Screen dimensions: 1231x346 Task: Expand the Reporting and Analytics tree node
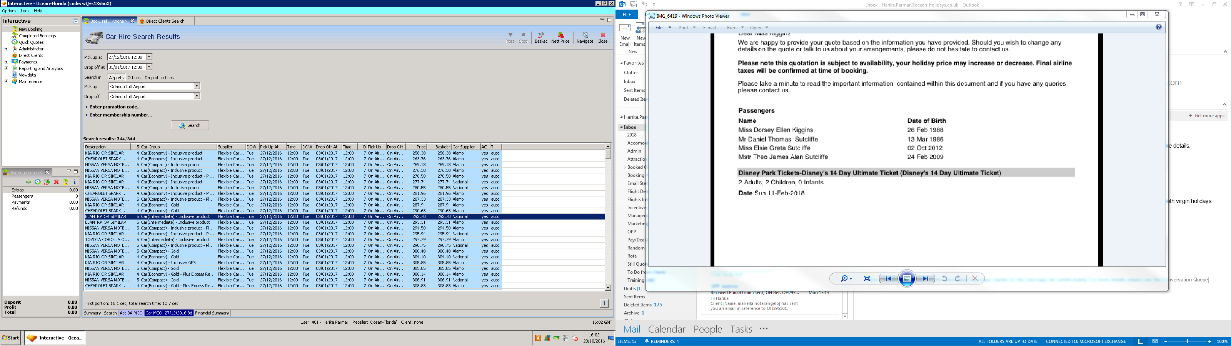click(6, 68)
